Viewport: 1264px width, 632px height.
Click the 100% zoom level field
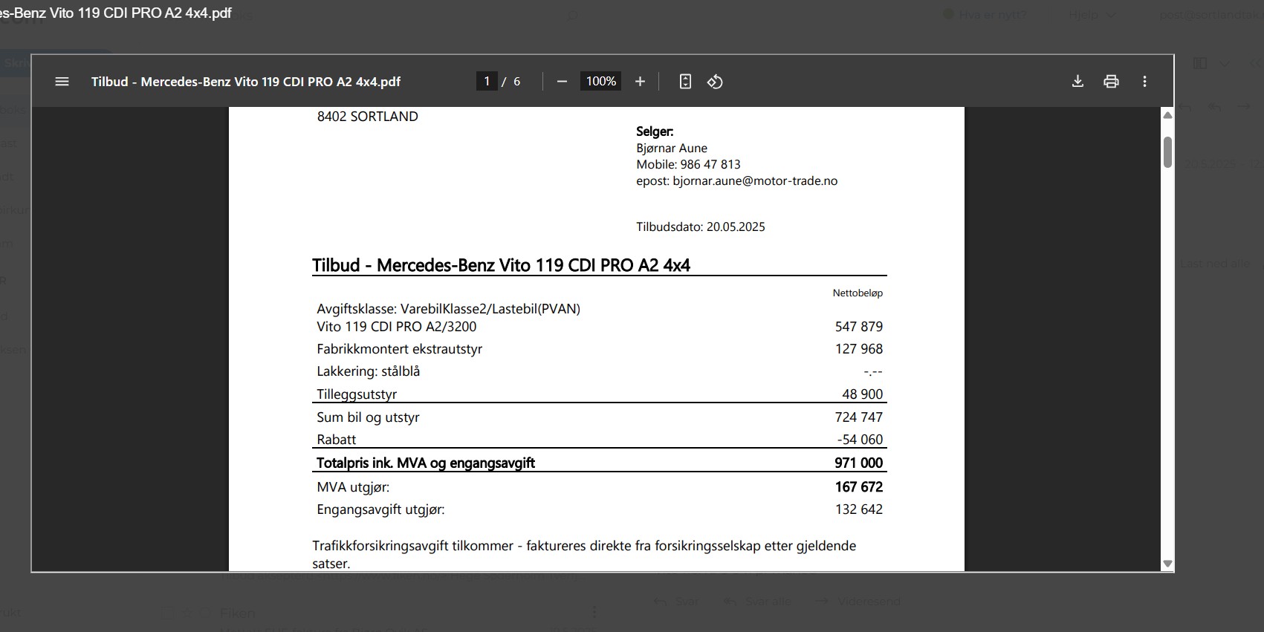600,82
